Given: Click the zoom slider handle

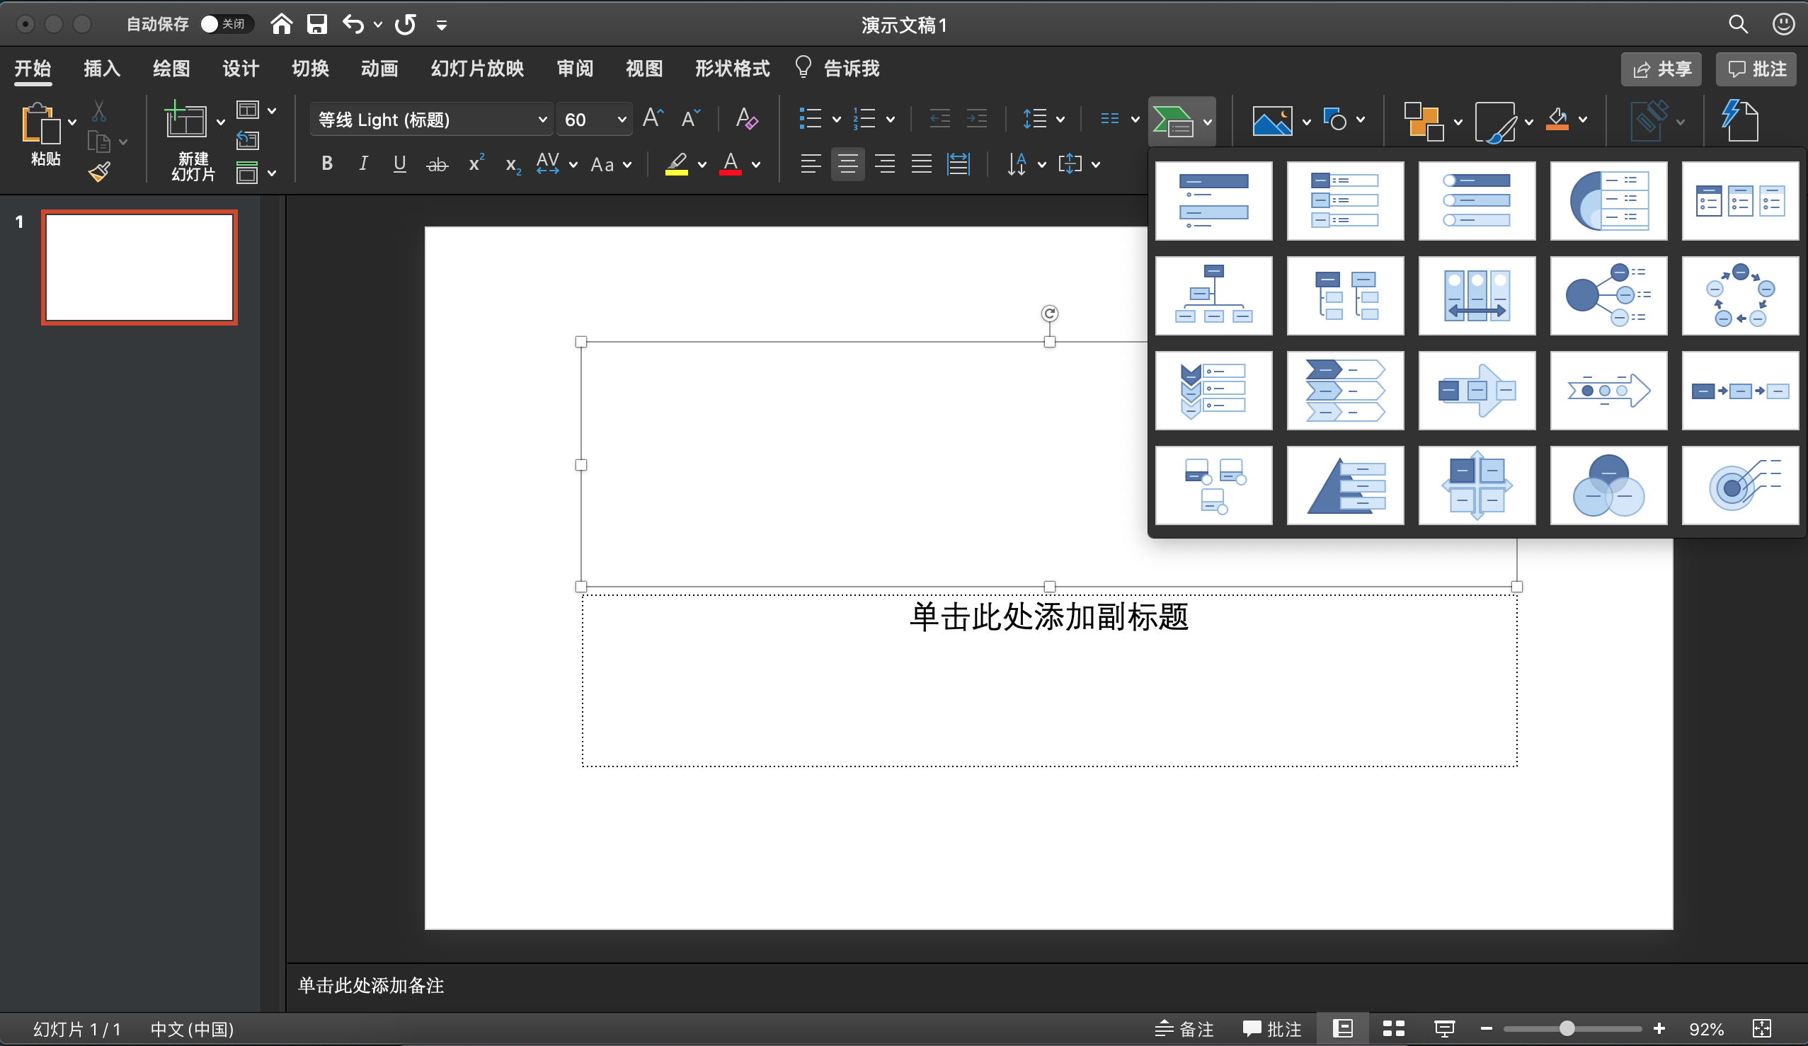Looking at the screenshot, I should tap(1567, 1029).
